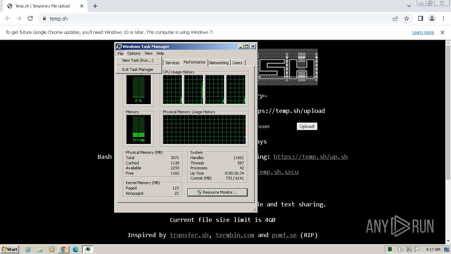
Task: Reload the temp.sh page
Action: coord(30,18)
